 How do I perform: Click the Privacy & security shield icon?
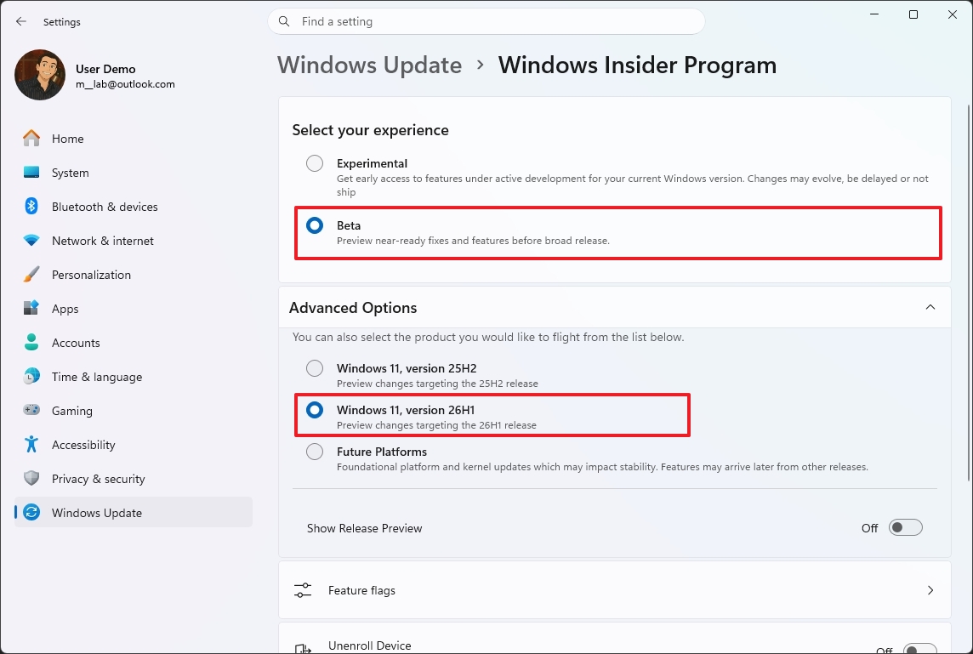31,479
